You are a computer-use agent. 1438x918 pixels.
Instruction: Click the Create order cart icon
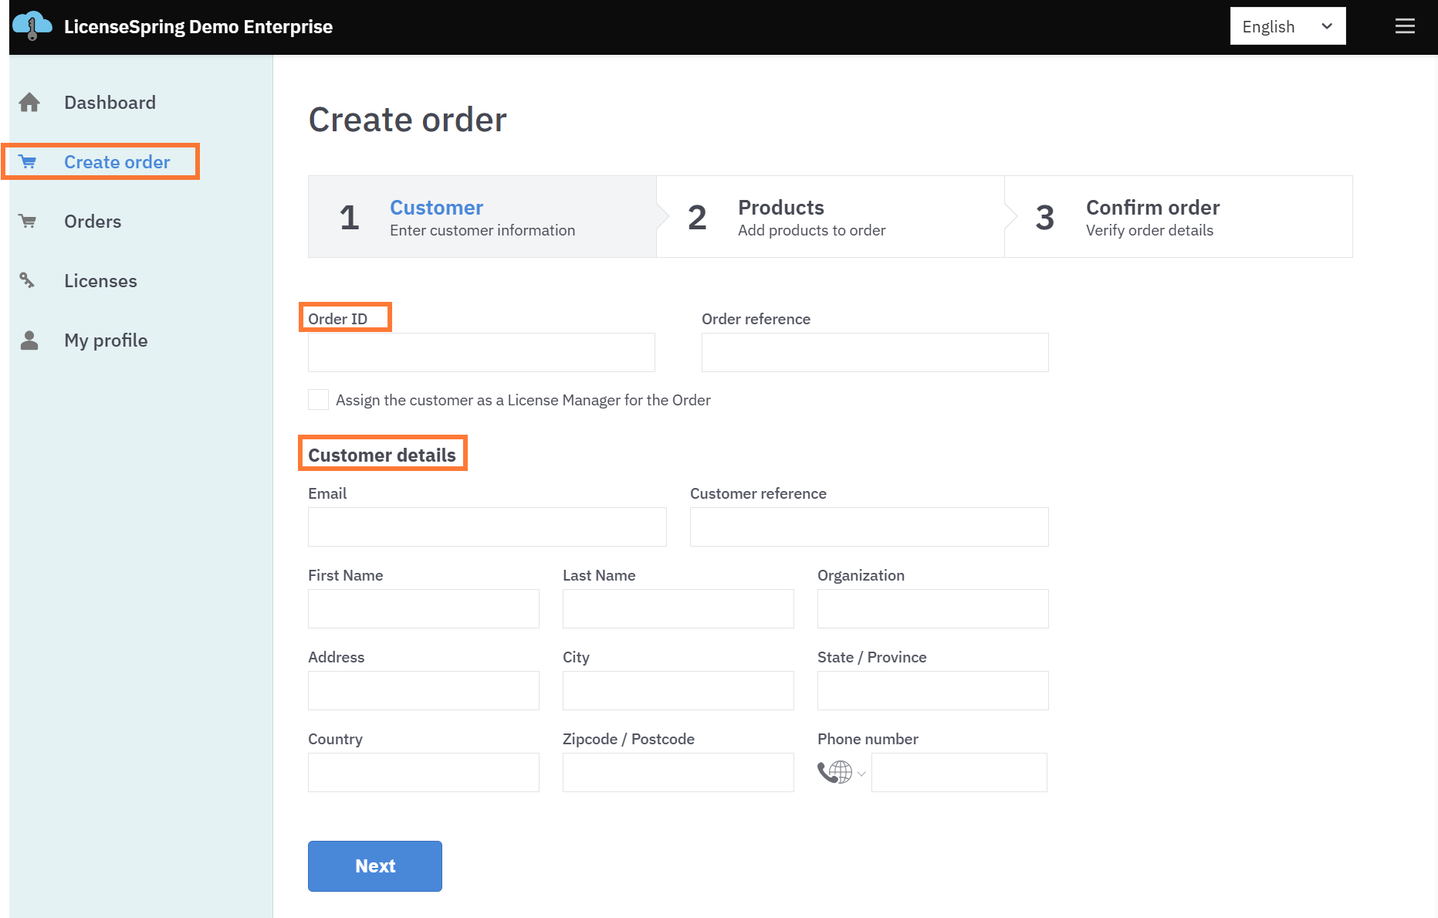coord(28,162)
